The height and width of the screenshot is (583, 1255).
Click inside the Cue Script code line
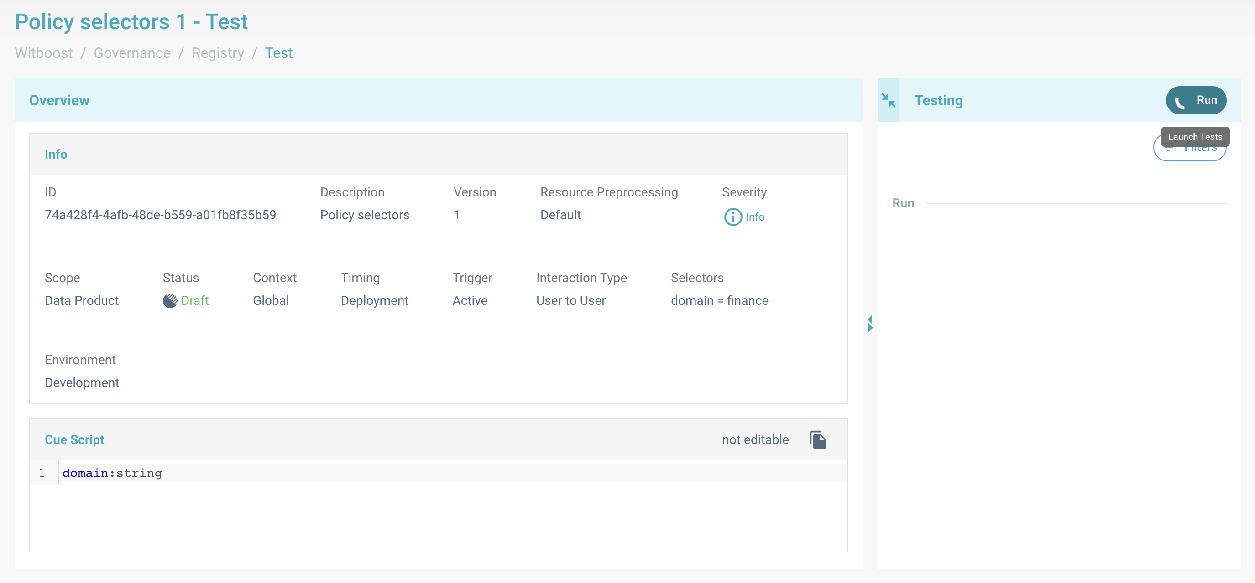(x=112, y=473)
